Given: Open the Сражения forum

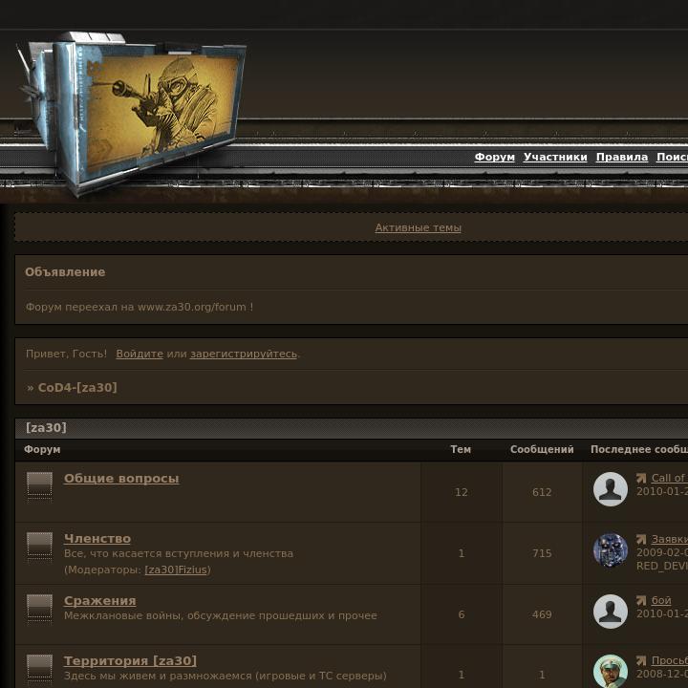Looking at the screenshot, I should click(x=100, y=601).
